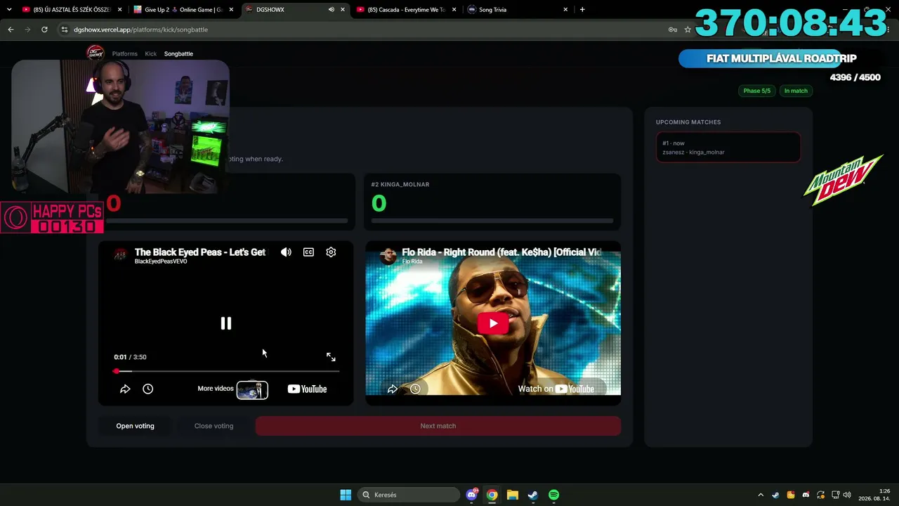Click the Phase 5/5 badge
Screen dimensions: 899x506
(757, 91)
